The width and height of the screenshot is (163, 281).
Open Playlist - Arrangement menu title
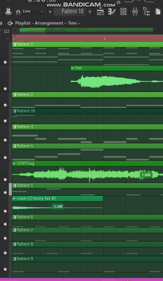[x=39, y=23]
